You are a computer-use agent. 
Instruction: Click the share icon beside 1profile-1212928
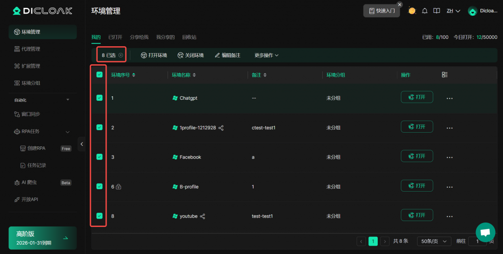click(221, 128)
